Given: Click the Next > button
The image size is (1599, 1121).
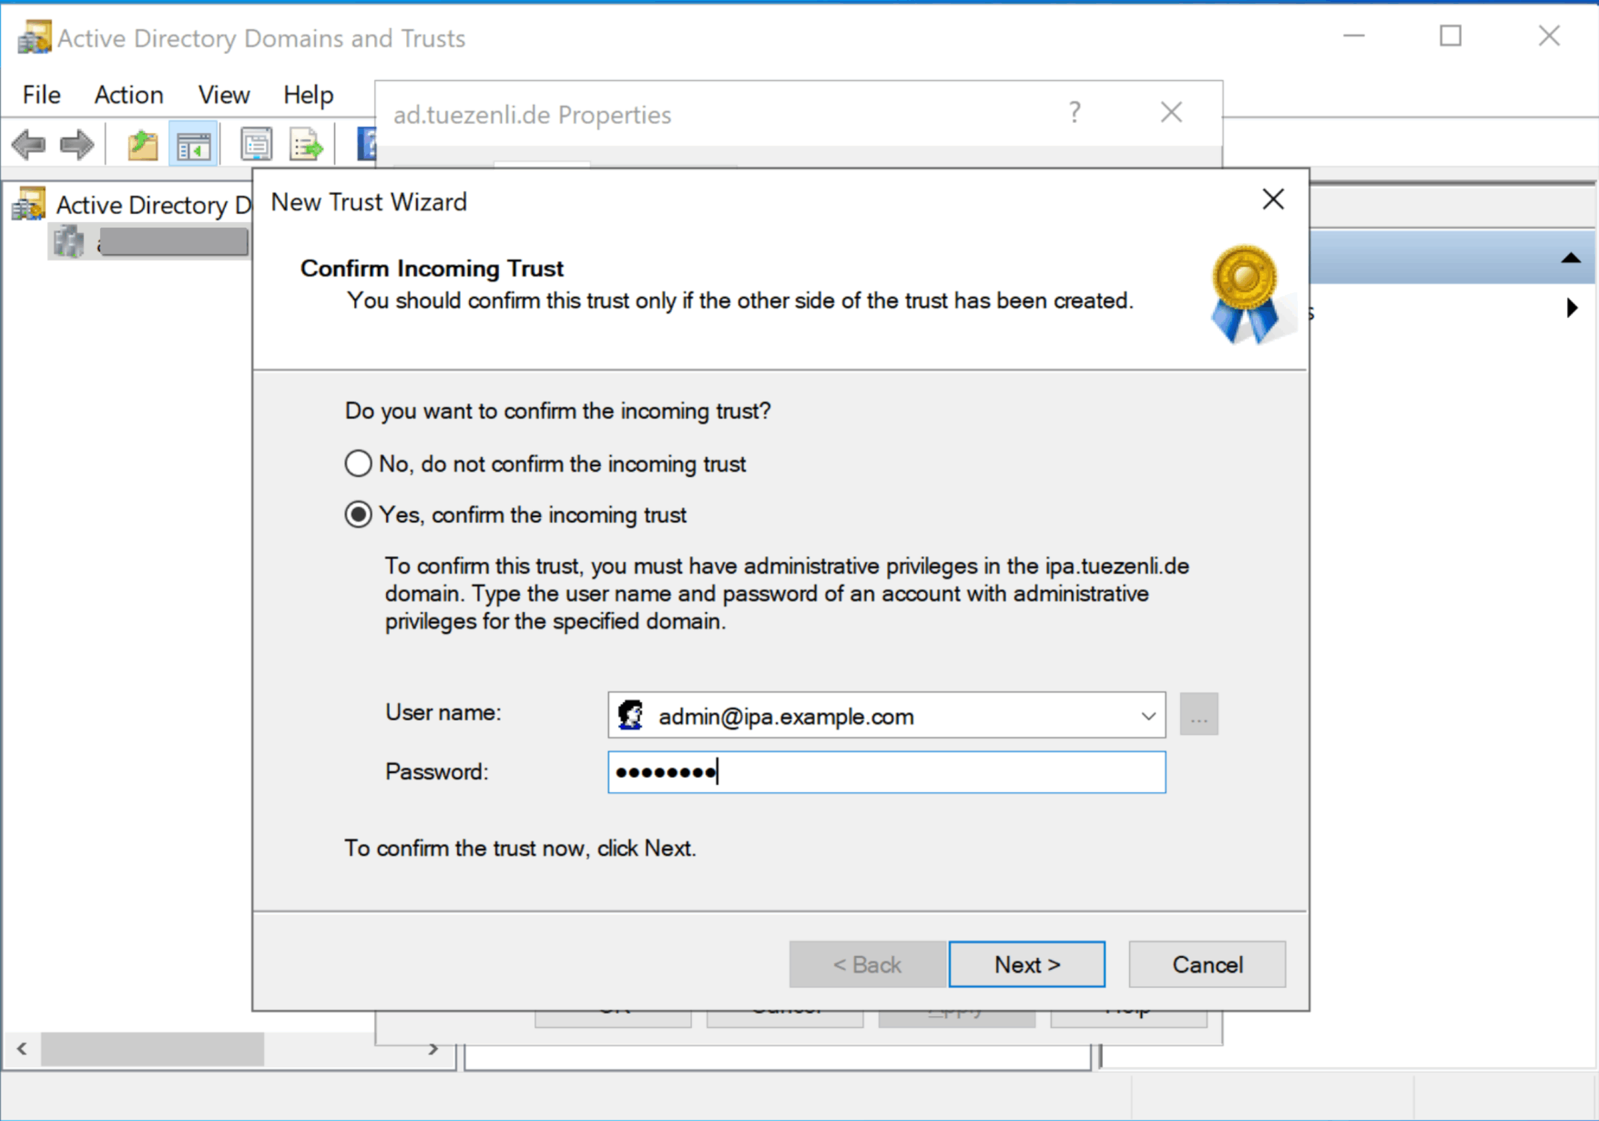Looking at the screenshot, I should (1026, 964).
